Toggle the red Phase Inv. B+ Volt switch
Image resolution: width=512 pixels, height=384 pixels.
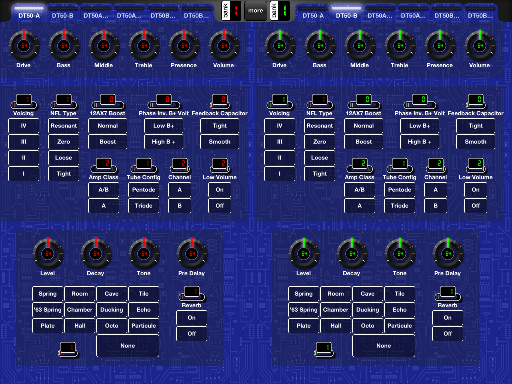click(164, 101)
